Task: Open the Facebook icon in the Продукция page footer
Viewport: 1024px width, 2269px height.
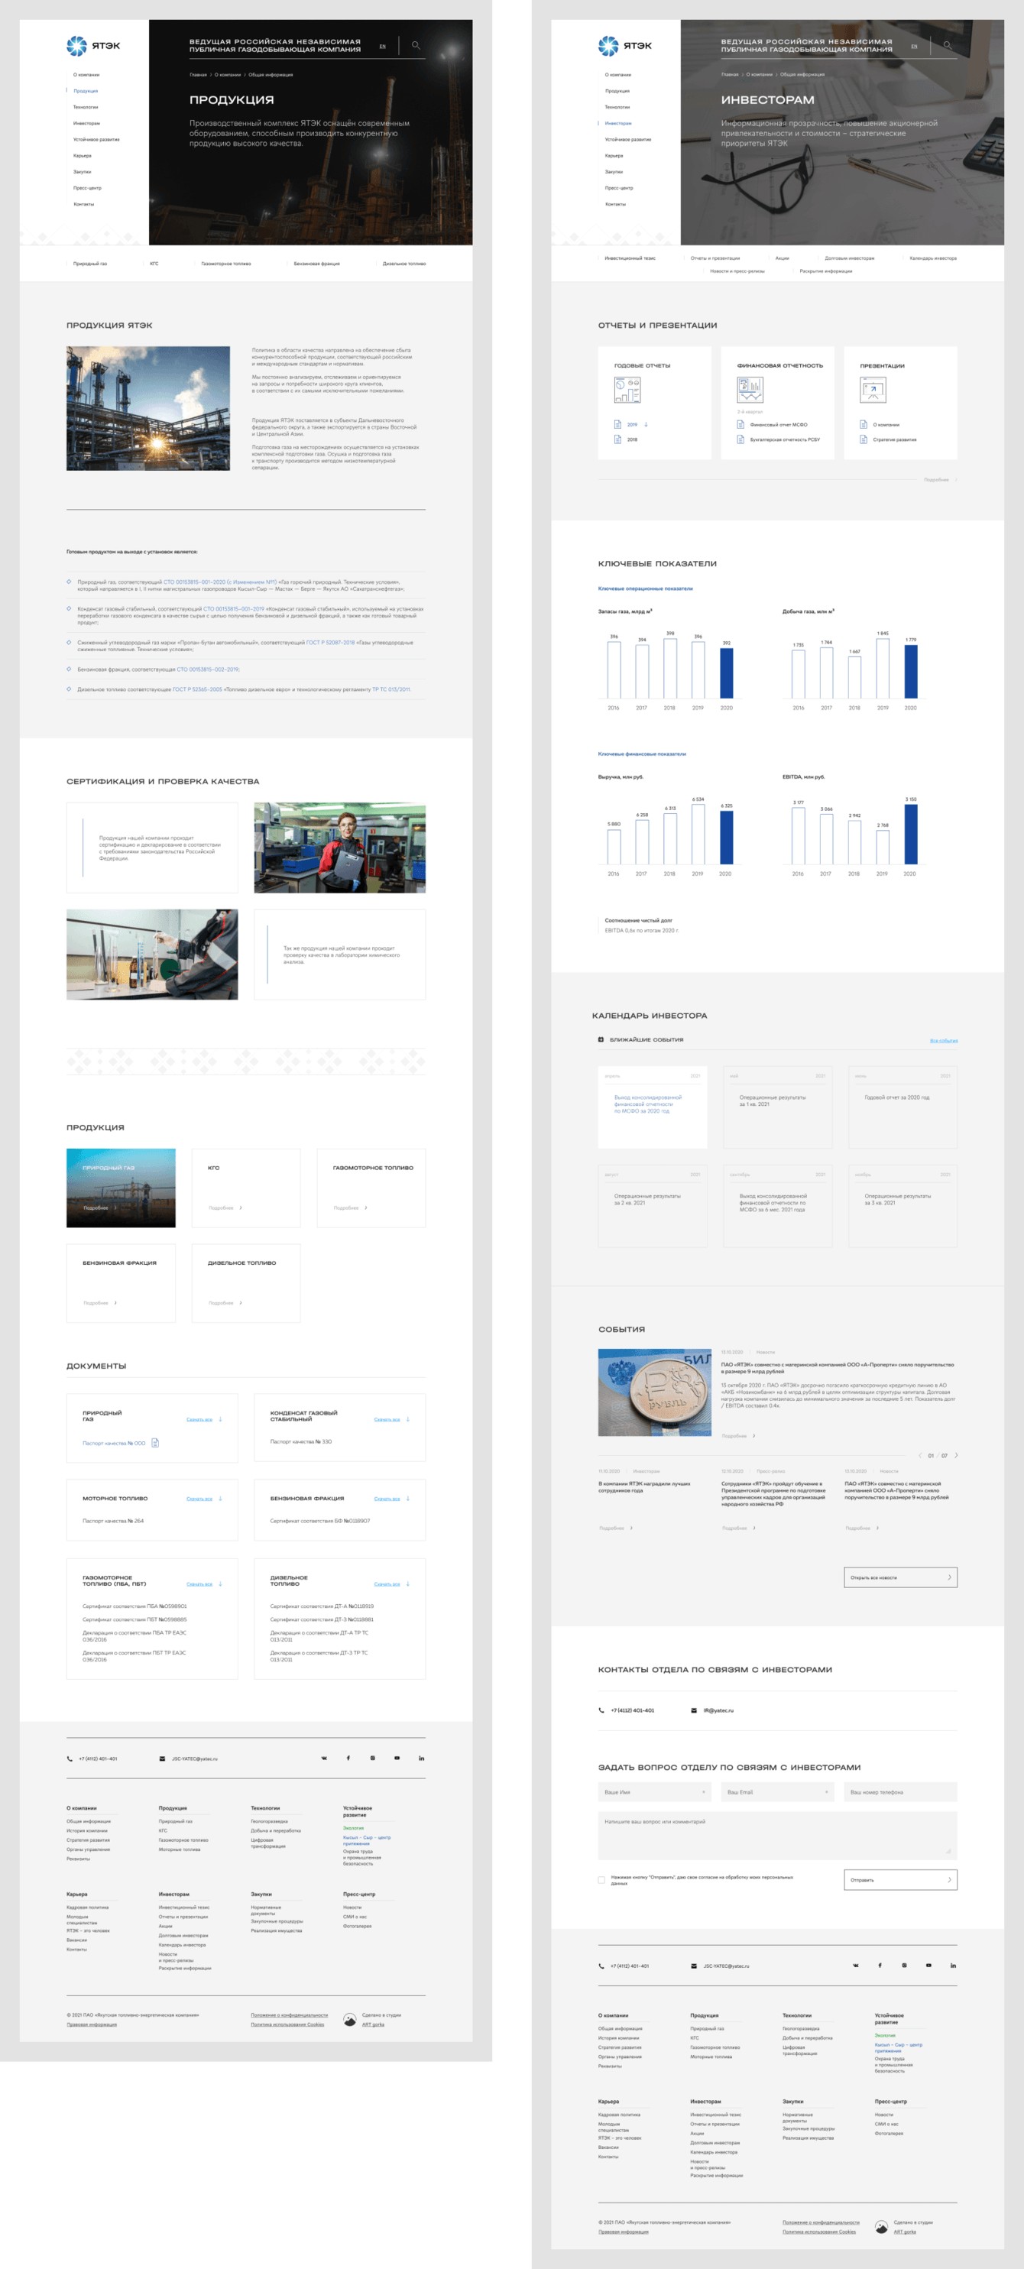Action: tap(348, 1758)
